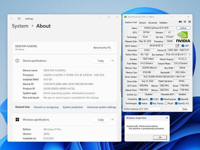
Task: Click the GPU-Z refresh icon
Action: tap(185, 22)
